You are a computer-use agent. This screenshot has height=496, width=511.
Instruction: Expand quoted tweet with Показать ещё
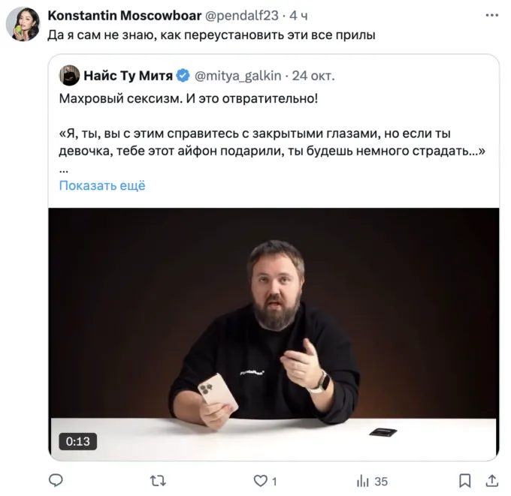tap(102, 185)
